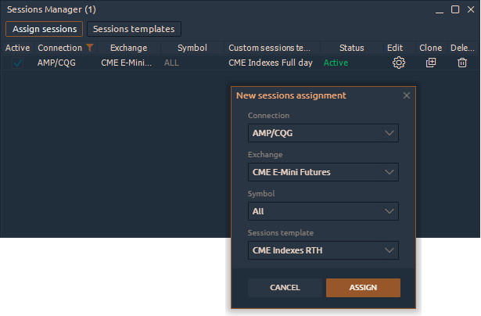Open the Exchange dropdown CME E-Mini Futures
This screenshot has width=481, height=316.
(x=323, y=172)
